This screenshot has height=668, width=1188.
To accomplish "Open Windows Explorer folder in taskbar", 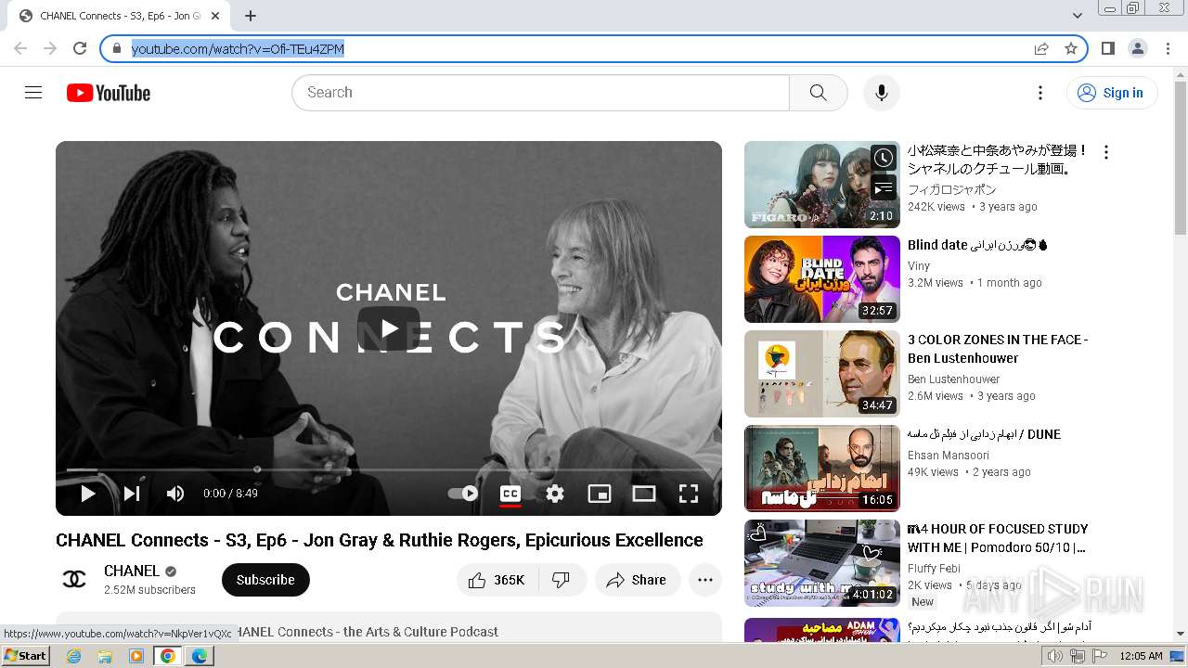I will click(x=105, y=656).
